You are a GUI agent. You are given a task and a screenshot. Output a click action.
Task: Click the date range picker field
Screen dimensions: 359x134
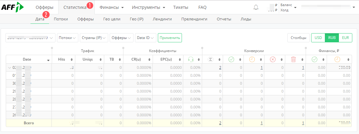pyautogui.click(x=30, y=38)
